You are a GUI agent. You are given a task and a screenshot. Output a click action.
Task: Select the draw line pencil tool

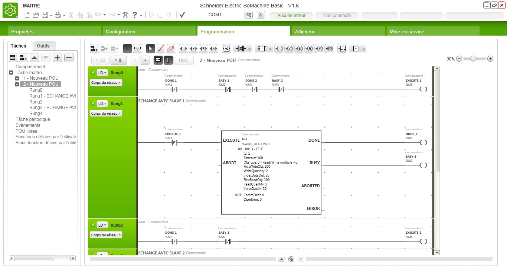point(160,49)
